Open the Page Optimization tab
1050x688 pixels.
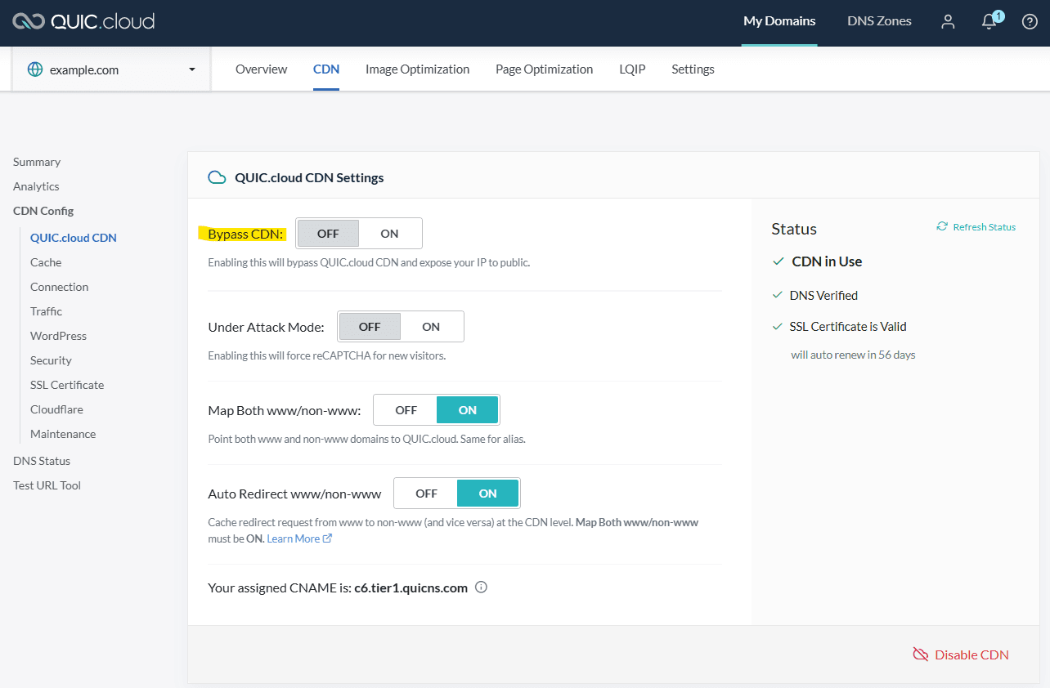[x=544, y=69]
